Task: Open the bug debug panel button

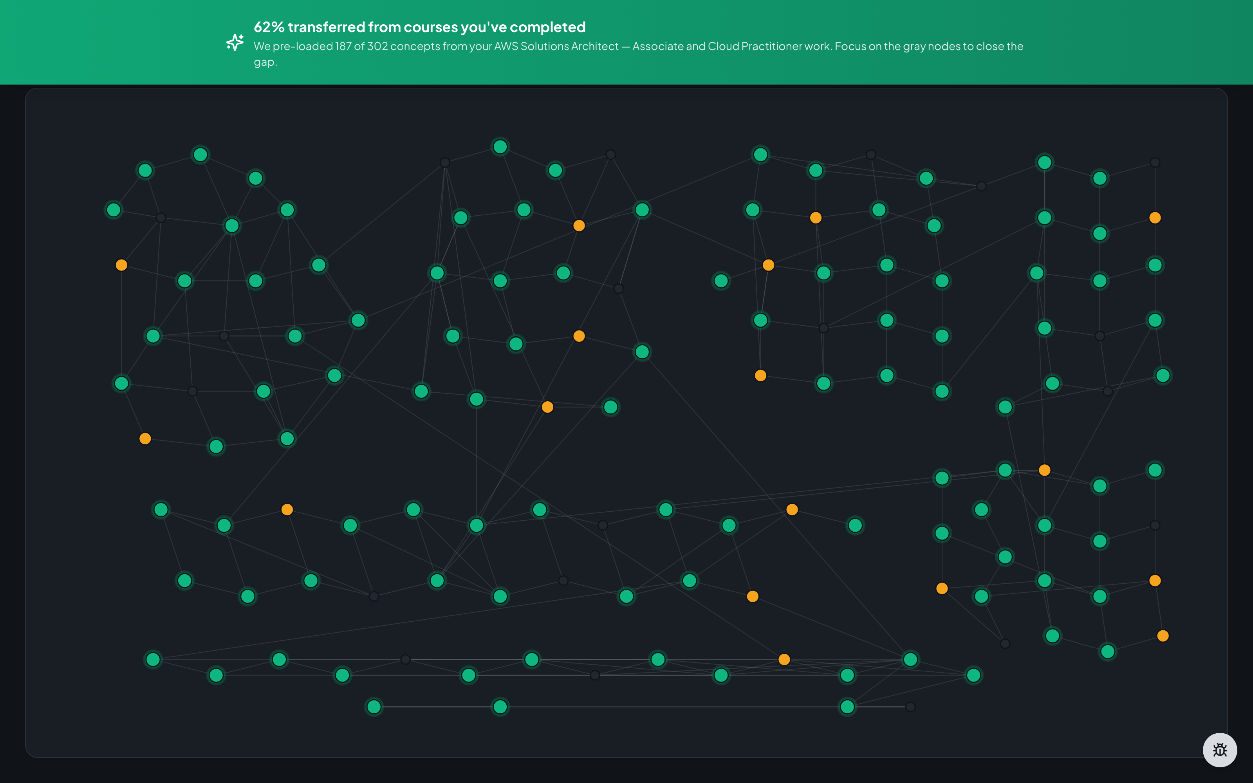Action: [1219, 749]
